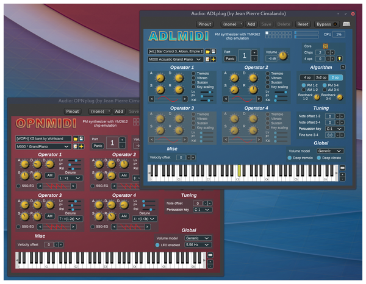Toggle Bypass button in ADLplug
Viewport: 366px width, 284px height.
326,24
